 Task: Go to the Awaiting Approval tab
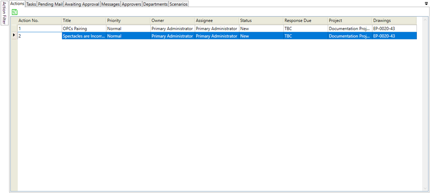pyautogui.click(x=82, y=4)
